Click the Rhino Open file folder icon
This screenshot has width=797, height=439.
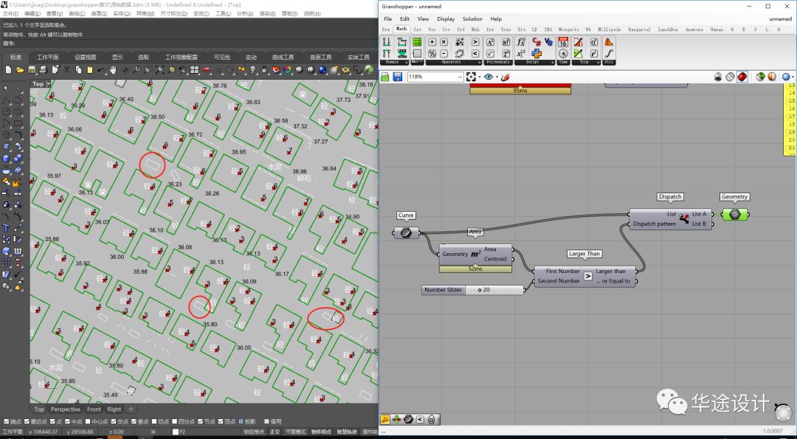[x=20, y=70]
